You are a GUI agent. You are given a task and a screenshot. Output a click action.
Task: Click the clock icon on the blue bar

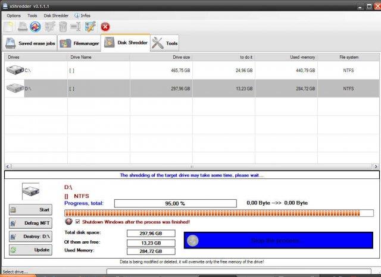click(193, 241)
